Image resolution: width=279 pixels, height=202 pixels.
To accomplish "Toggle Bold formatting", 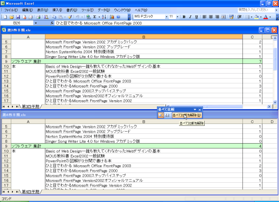I will pos(184,17).
